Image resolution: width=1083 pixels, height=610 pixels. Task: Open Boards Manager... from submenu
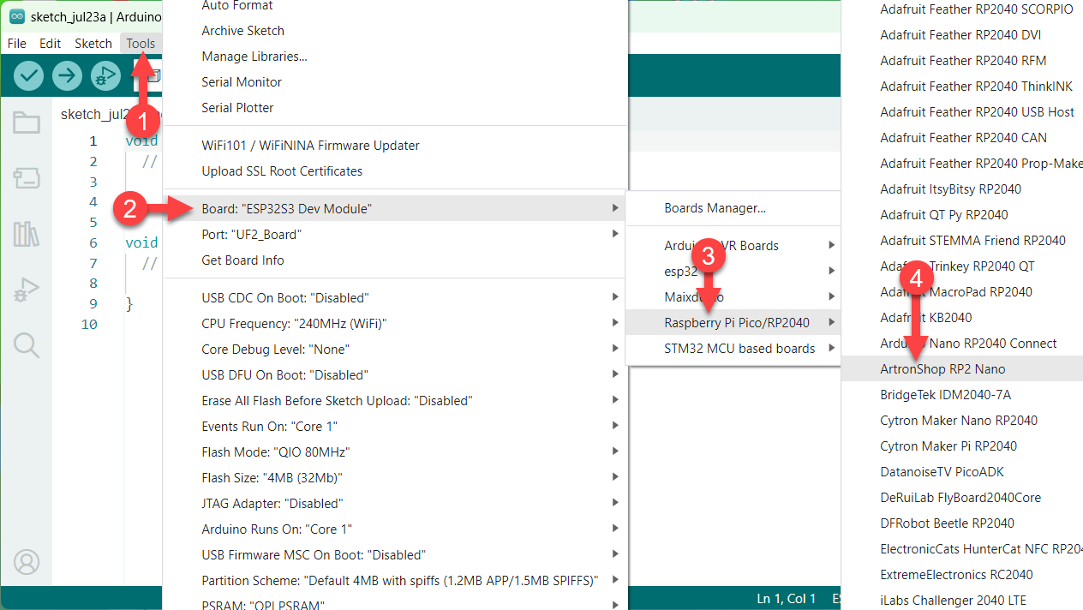point(733,208)
